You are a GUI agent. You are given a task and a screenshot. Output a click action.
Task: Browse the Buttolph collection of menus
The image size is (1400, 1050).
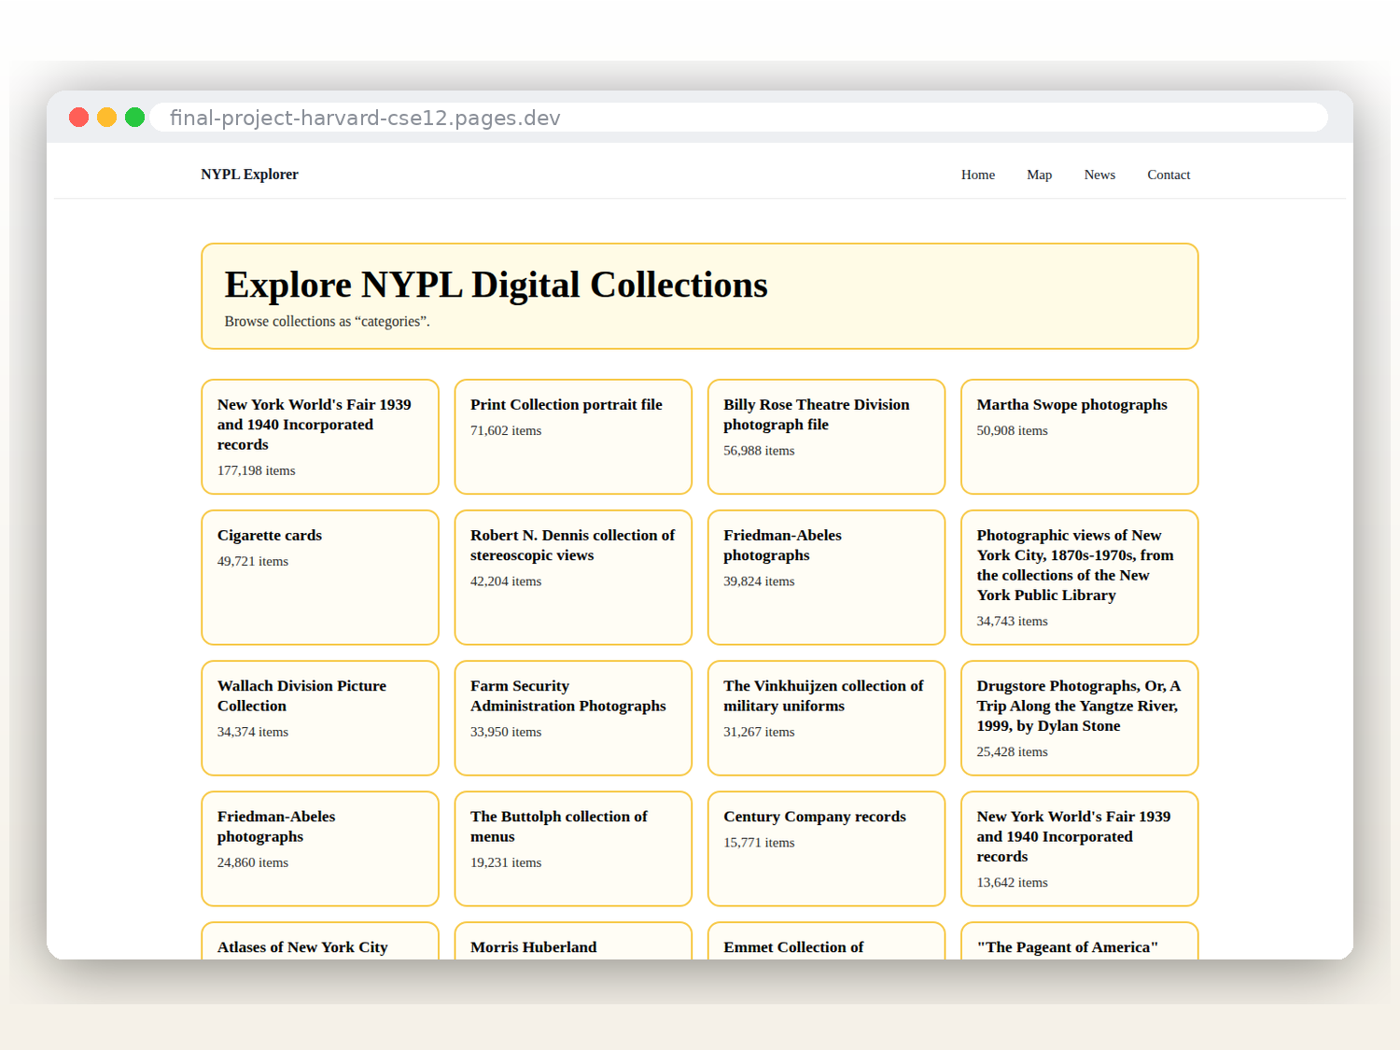point(573,848)
